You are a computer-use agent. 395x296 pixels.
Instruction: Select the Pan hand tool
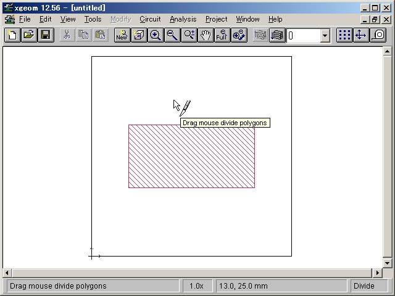click(206, 35)
